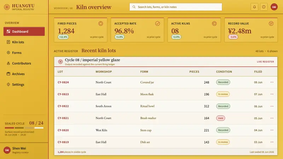Click the +12.4% Fired Pieces change badge
The width and height of the screenshot is (283, 159).
point(63,37)
